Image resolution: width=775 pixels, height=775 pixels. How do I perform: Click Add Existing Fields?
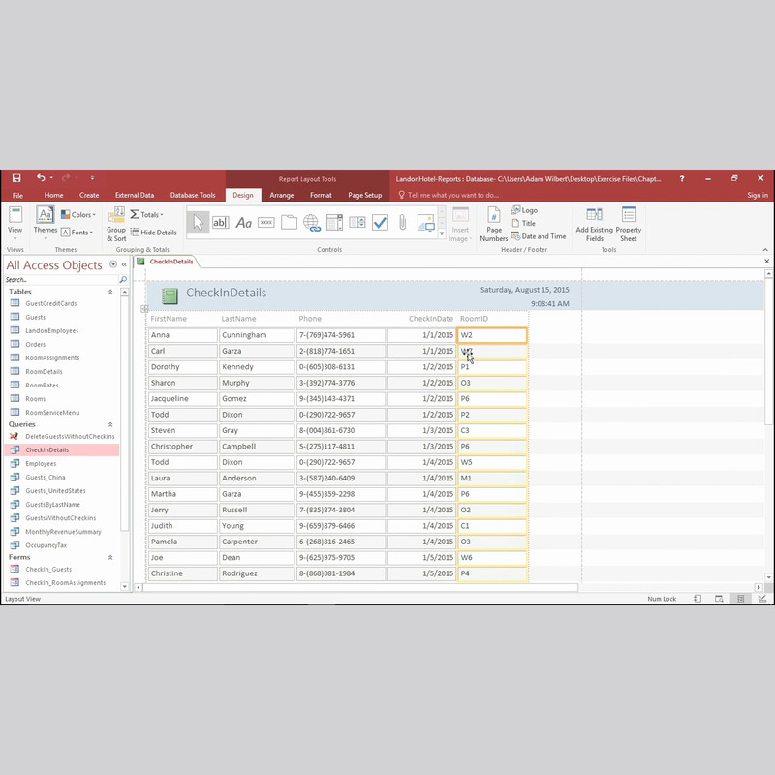pyautogui.click(x=594, y=225)
